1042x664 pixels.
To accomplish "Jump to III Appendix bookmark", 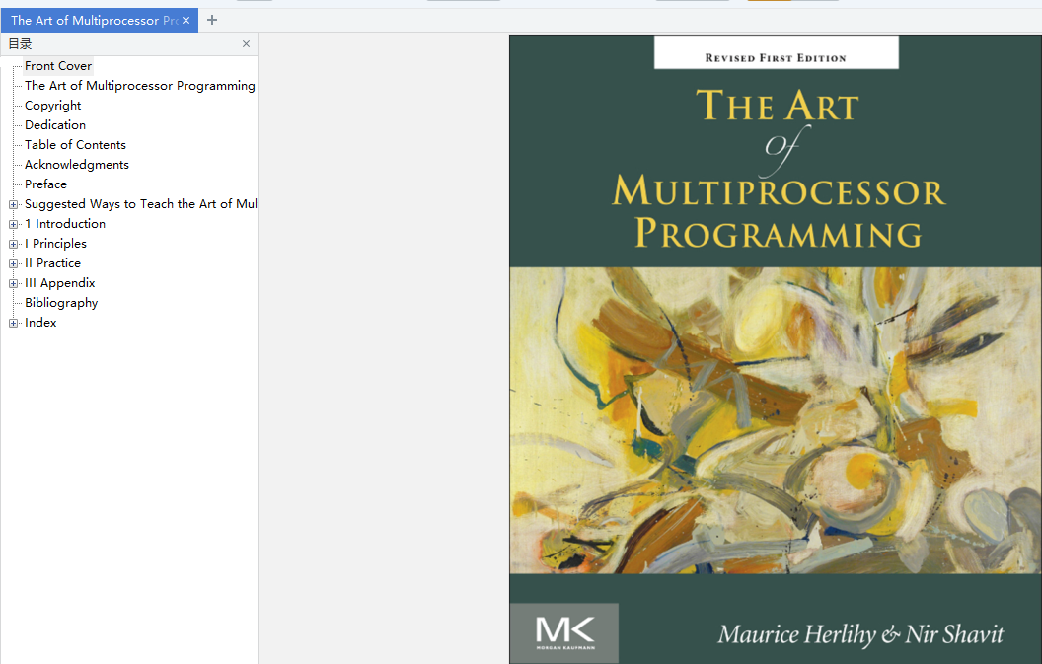I will pos(60,283).
